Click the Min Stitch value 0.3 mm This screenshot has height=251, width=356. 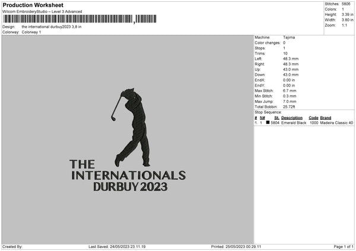click(x=290, y=96)
